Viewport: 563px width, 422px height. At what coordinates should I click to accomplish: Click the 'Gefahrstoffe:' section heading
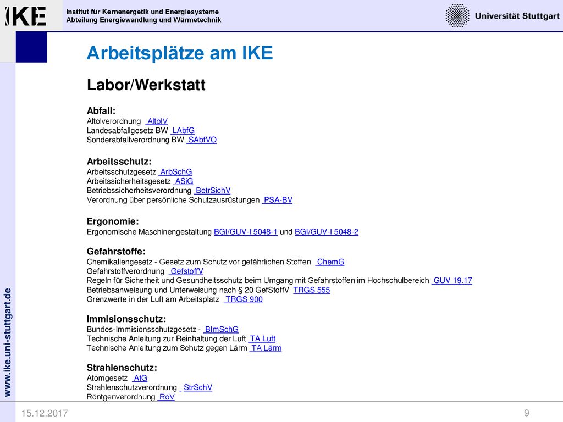116,252
